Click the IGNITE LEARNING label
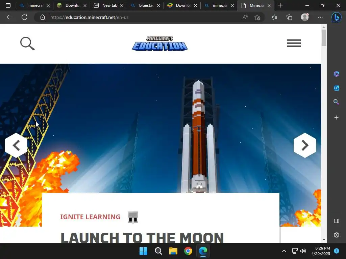Viewport: 346px width, 259px height. [90, 217]
